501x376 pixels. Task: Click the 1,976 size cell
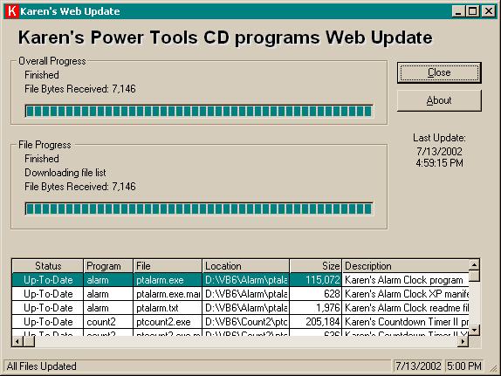pyautogui.click(x=316, y=308)
